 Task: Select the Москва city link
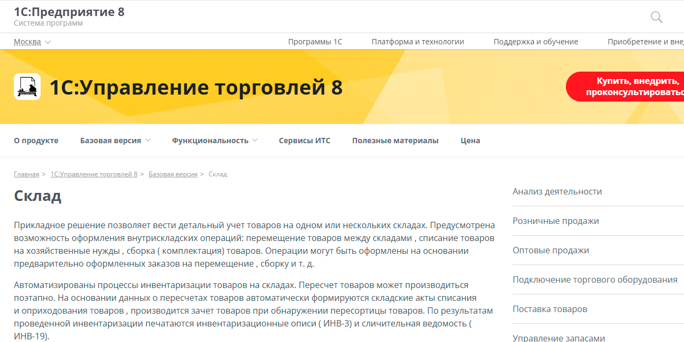27,42
